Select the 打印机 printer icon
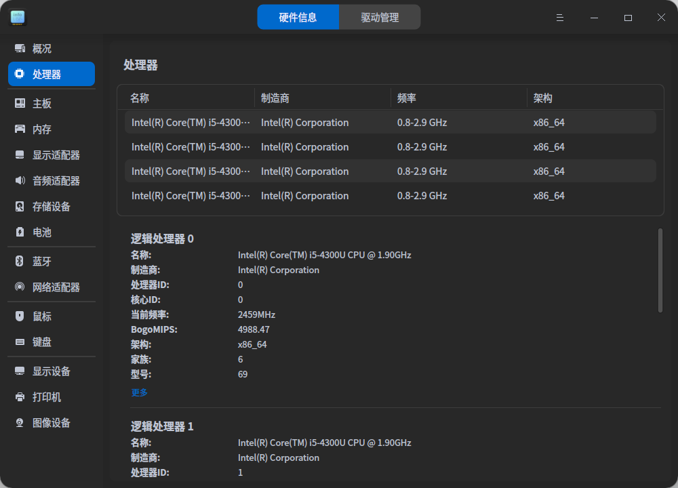Screen dimensions: 678x488 tap(20, 397)
